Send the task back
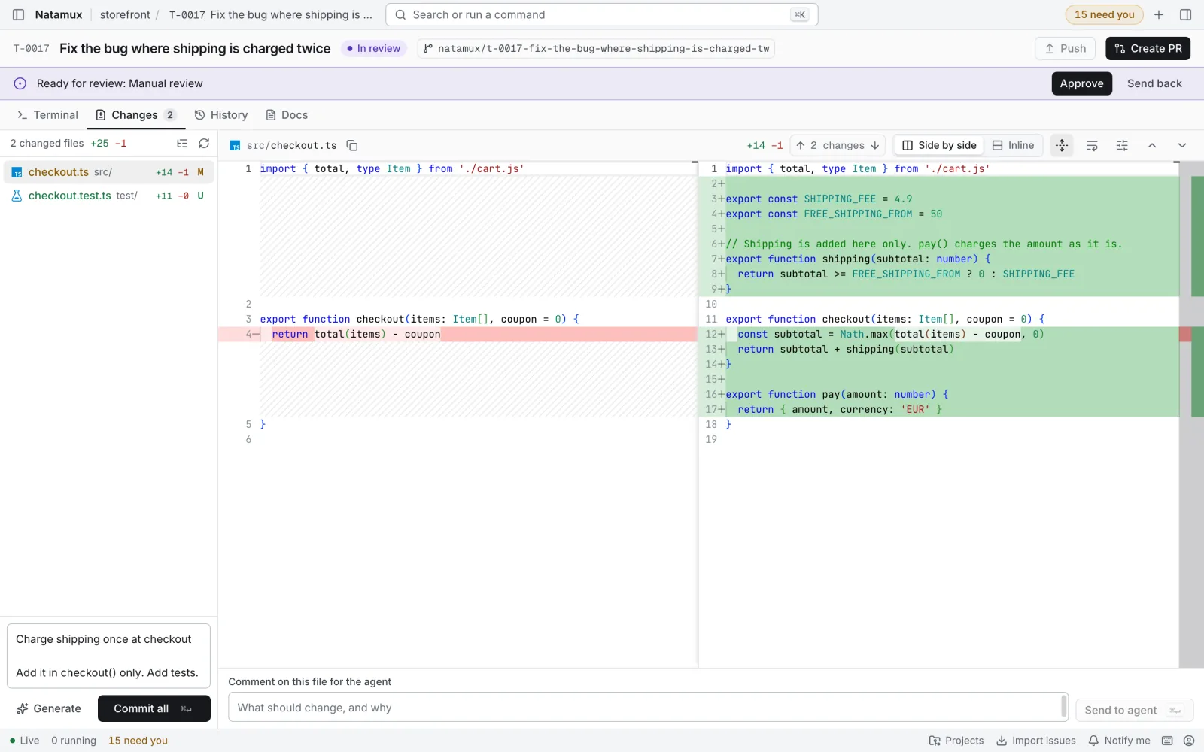 click(1154, 83)
